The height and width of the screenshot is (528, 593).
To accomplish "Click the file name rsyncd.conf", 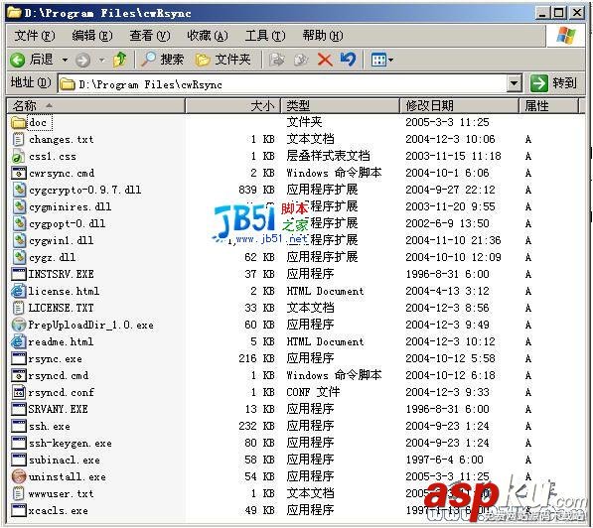I will [x=61, y=392].
